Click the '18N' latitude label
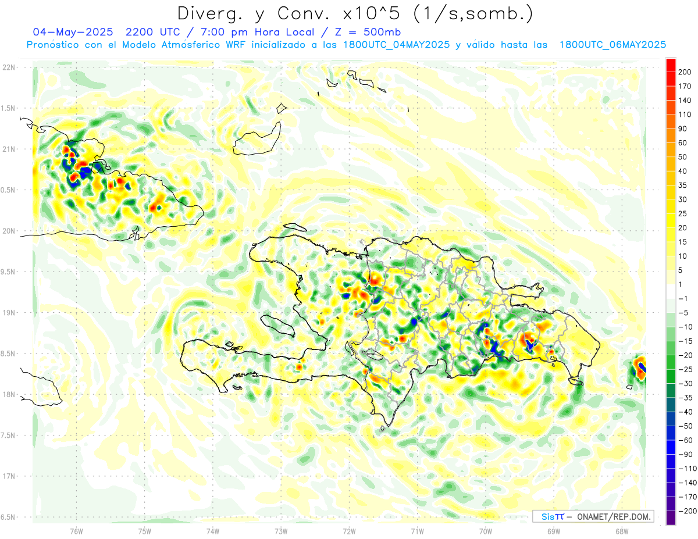 click(x=9, y=395)
